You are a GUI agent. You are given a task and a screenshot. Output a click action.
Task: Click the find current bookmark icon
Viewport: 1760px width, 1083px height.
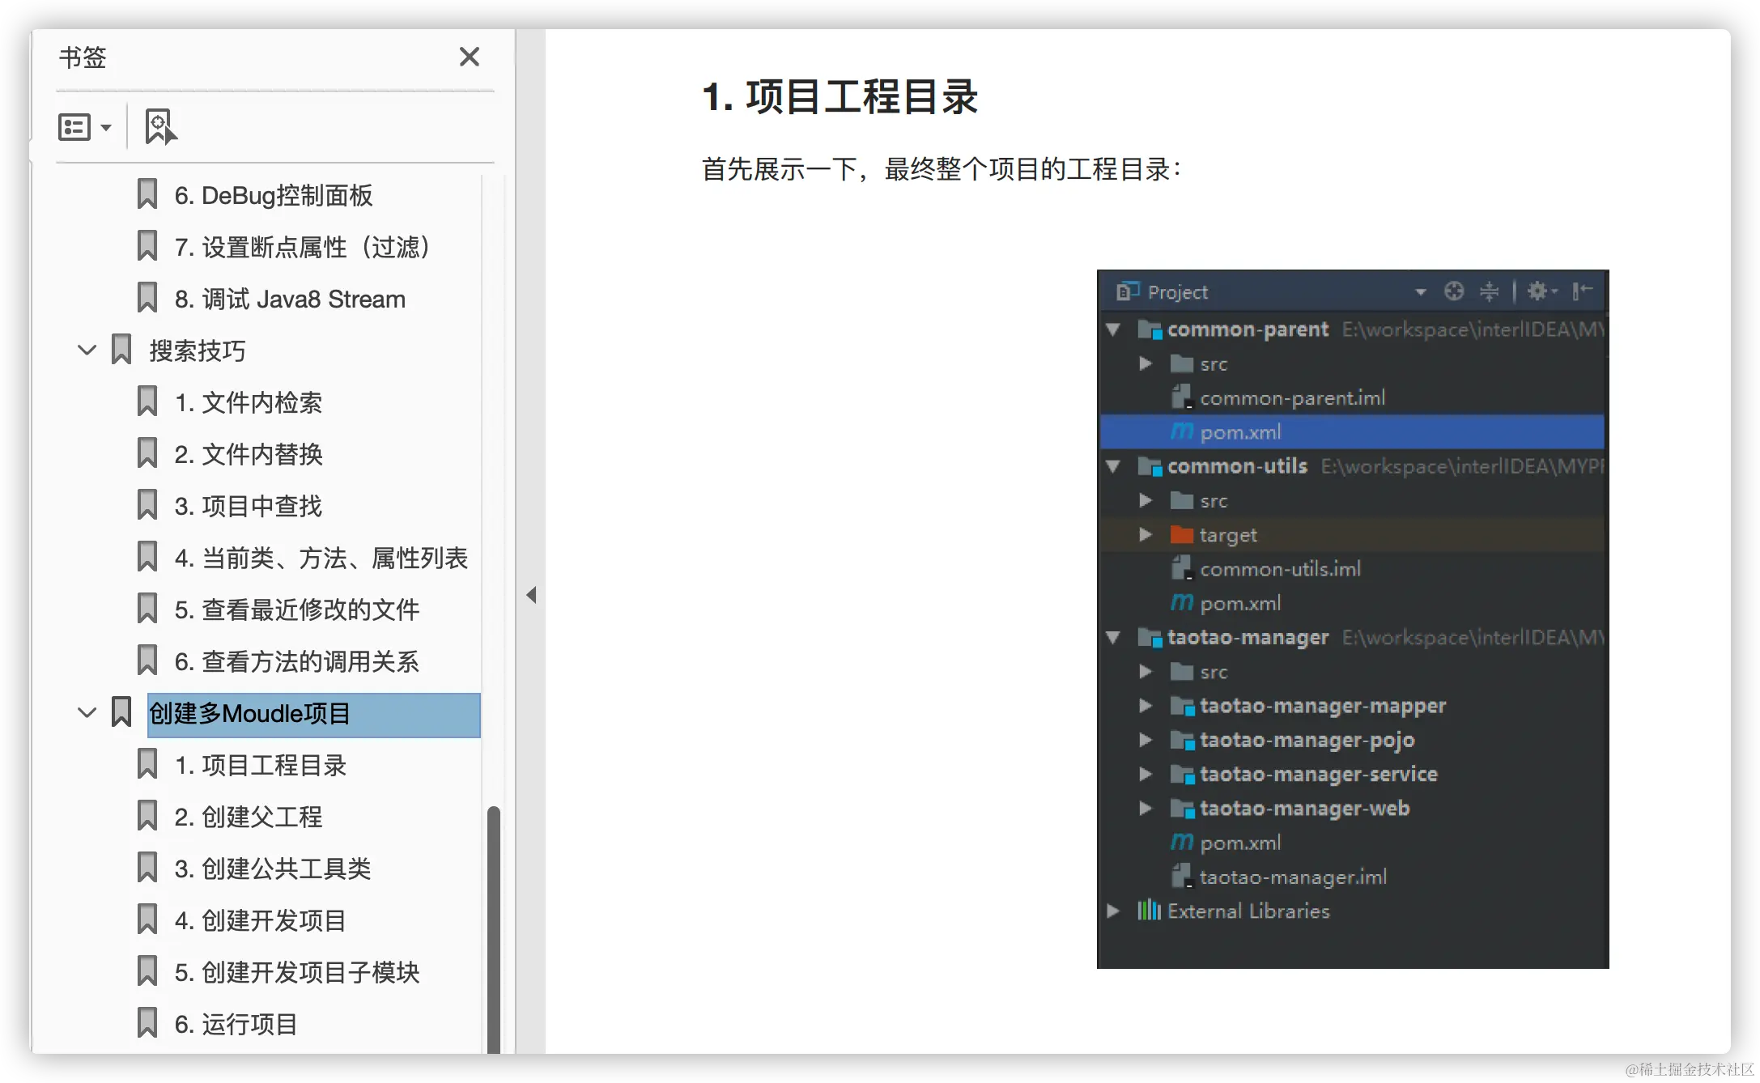point(160,127)
